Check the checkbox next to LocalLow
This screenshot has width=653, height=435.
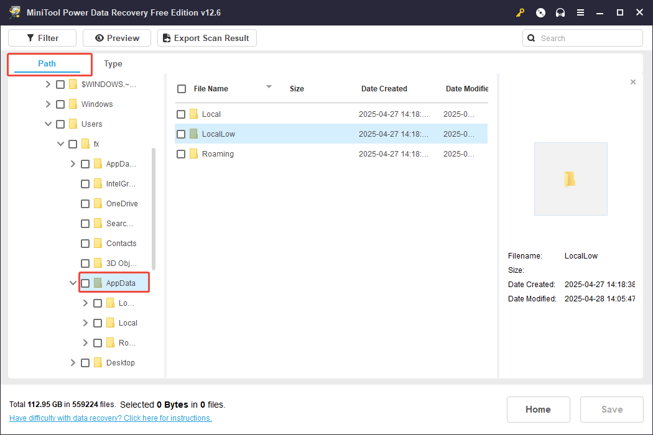tap(181, 134)
